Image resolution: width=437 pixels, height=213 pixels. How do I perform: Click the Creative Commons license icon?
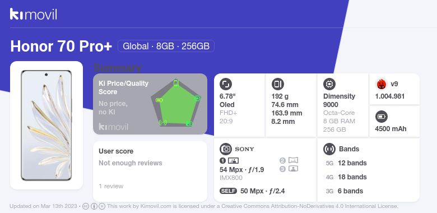click(86, 206)
